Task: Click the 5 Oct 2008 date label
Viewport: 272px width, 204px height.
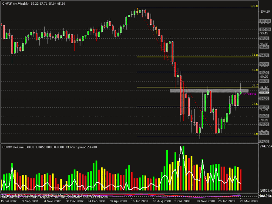Action: [x=182, y=201]
